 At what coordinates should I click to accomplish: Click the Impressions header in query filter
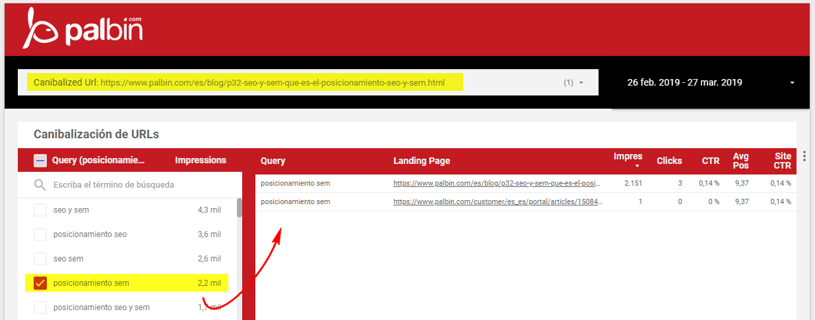(x=201, y=160)
